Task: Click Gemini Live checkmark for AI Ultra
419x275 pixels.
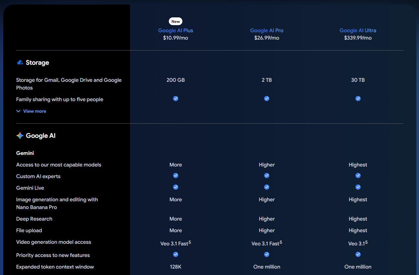Action: coord(358,187)
